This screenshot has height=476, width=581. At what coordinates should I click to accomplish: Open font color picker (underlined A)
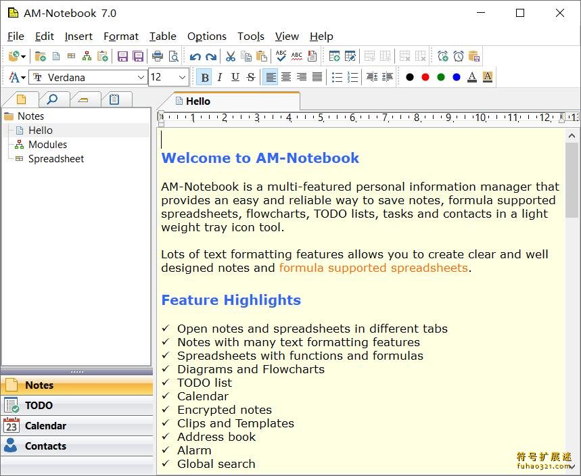point(471,77)
